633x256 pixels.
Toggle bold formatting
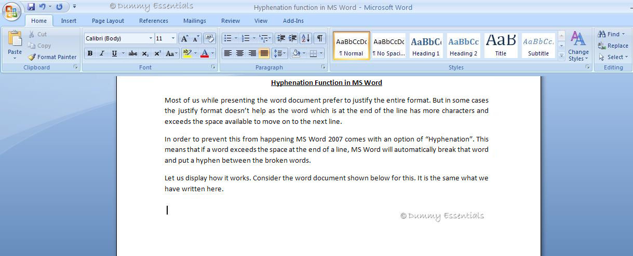(x=90, y=53)
